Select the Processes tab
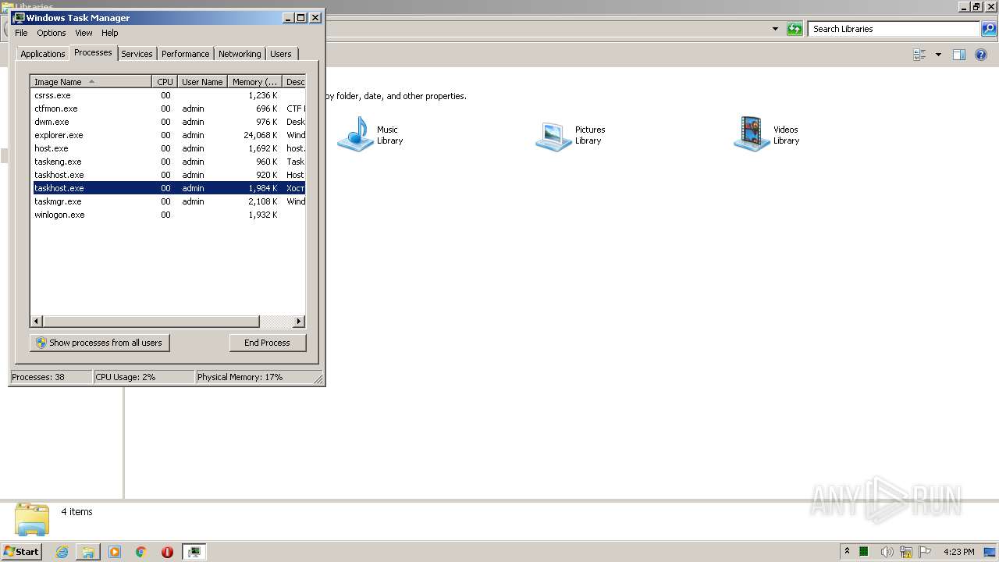 [x=93, y=52]
